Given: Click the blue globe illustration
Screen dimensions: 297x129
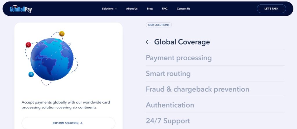Looking at the screenshot, I should pos(52,59).
